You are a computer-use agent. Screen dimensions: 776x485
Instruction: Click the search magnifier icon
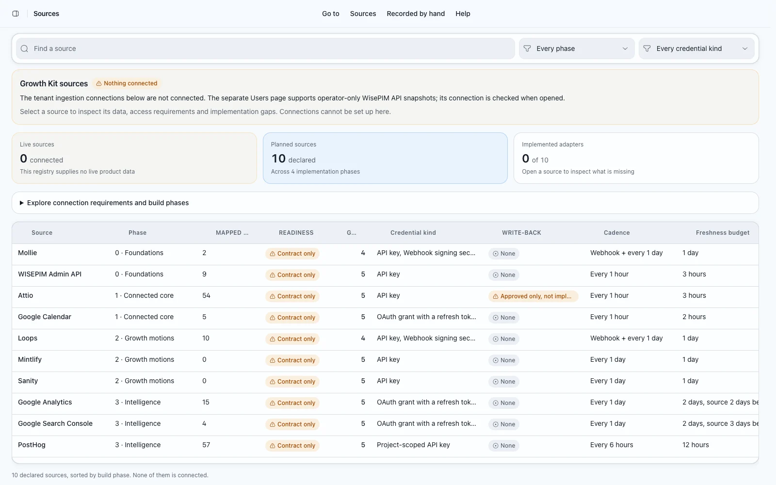point(24,48)
